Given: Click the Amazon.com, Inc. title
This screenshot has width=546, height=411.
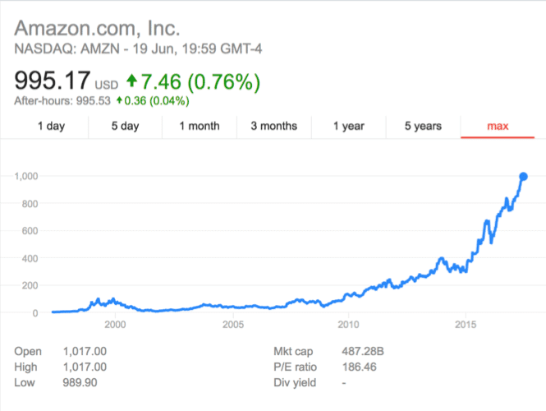Looking at the screenshot, I should (x=96, y=27).
